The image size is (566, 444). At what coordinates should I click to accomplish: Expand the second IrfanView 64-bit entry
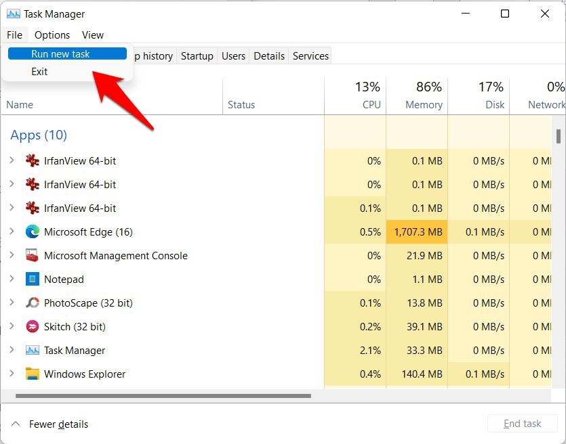pyautogui.click(x=12, y=184)
